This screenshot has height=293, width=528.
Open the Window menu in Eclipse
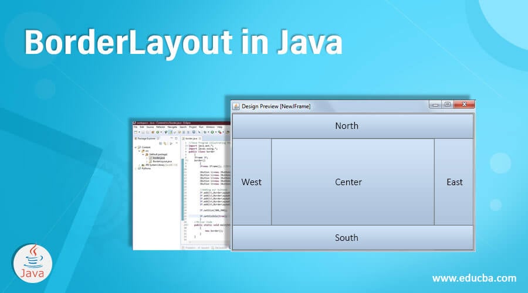[210, 127]
